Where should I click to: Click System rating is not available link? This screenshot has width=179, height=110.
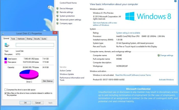pos(128,33)
